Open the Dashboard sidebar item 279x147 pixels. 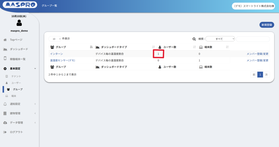(19, 49)
